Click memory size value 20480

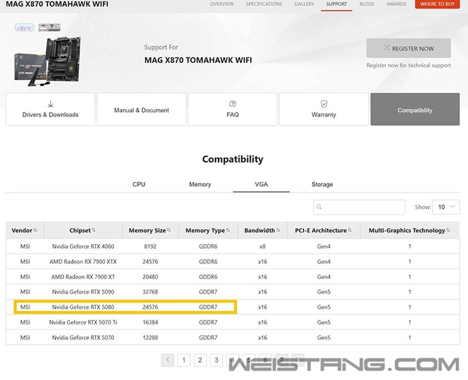[150, 277]
